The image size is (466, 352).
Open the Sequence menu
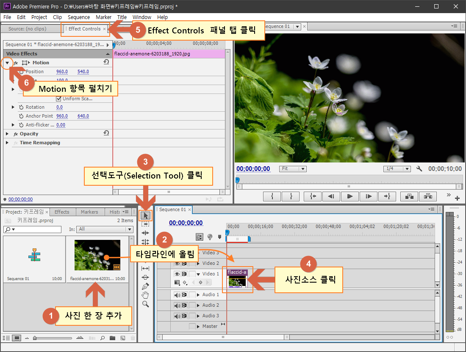pyautogui.click(x=78, y=17)
